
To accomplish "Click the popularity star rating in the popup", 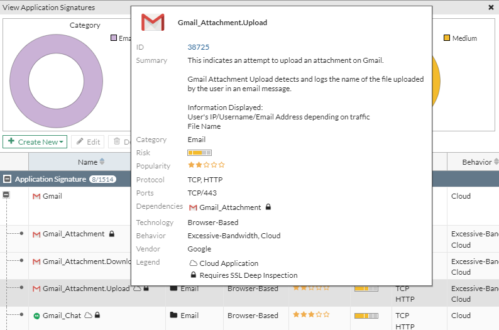I will [206, 165].
